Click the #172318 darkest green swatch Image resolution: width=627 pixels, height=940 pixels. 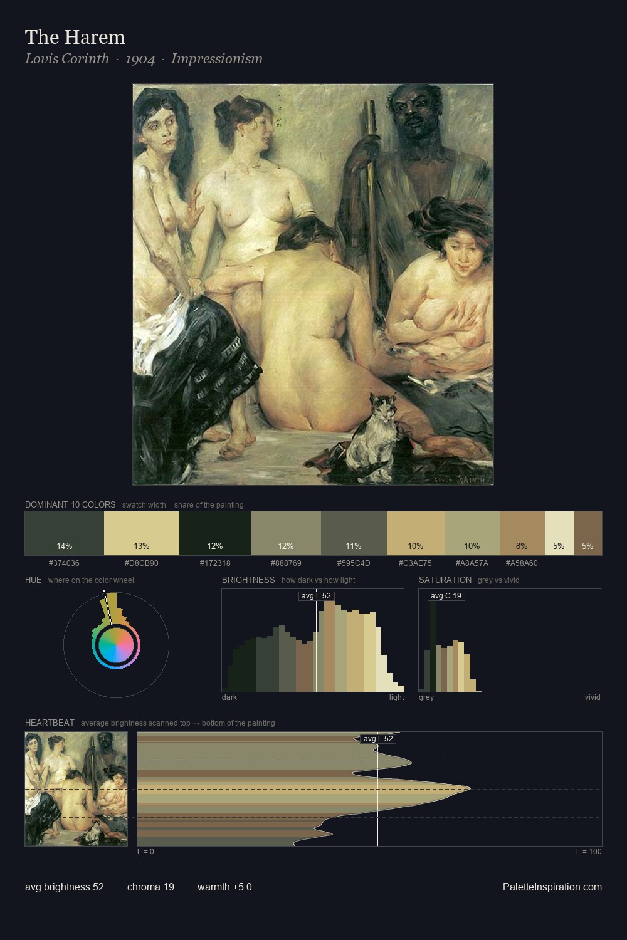(x=215, y=533)
